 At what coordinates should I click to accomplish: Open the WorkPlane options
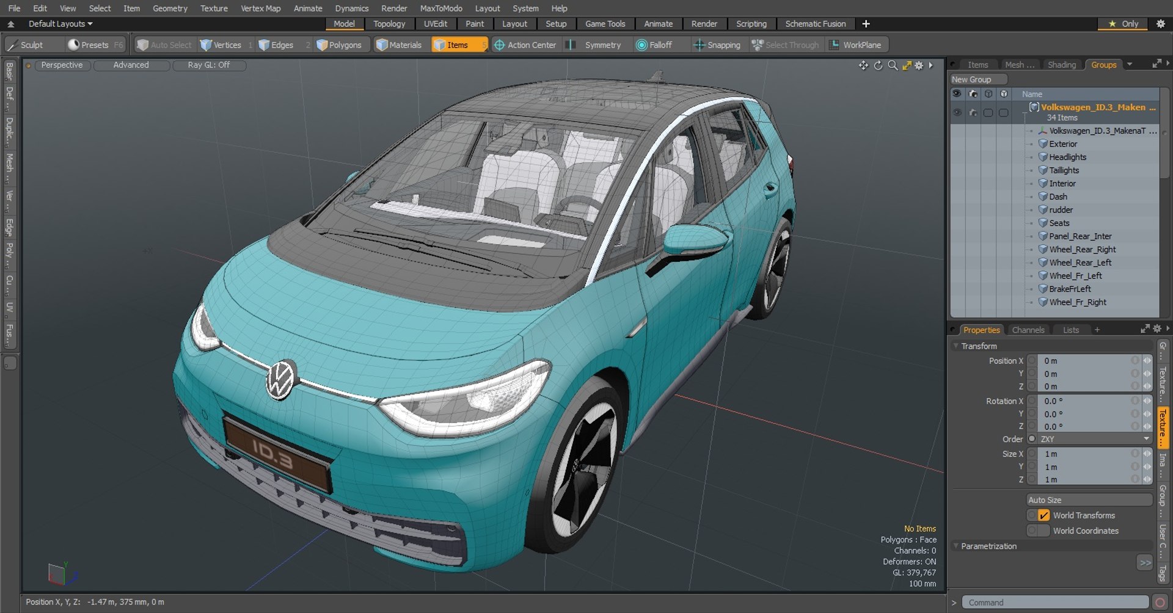(x=855, y=45)
